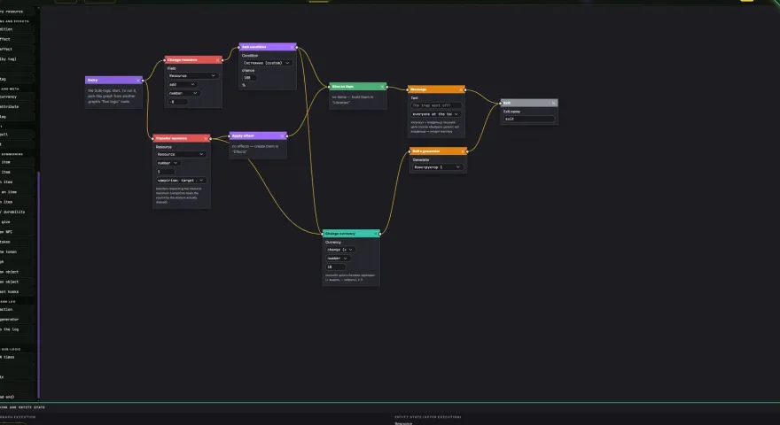
Task: Open the 'Конструктор 1' generator dropdown
Action: [438, 167]
